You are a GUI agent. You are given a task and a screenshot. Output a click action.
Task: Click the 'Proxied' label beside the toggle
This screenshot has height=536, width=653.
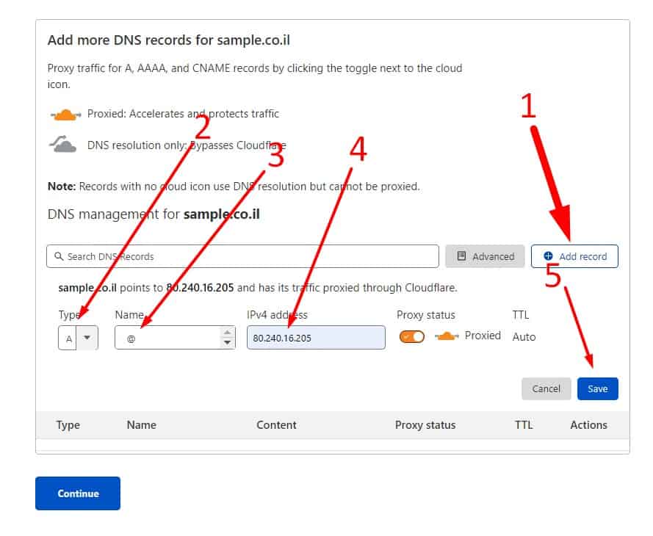tap(483, 336)
